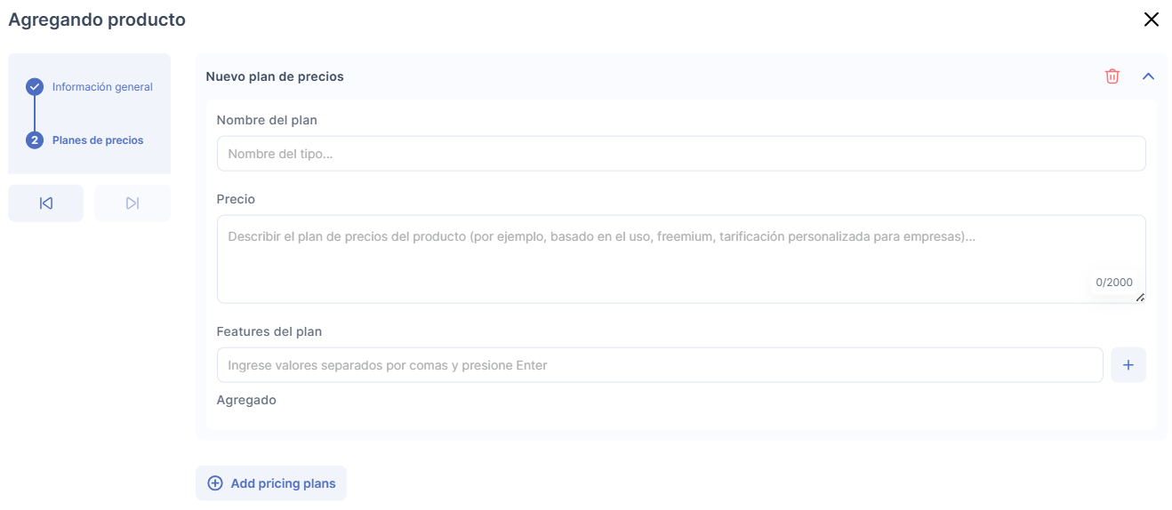Click the 0/2000 character counter

coord(1113,283)
